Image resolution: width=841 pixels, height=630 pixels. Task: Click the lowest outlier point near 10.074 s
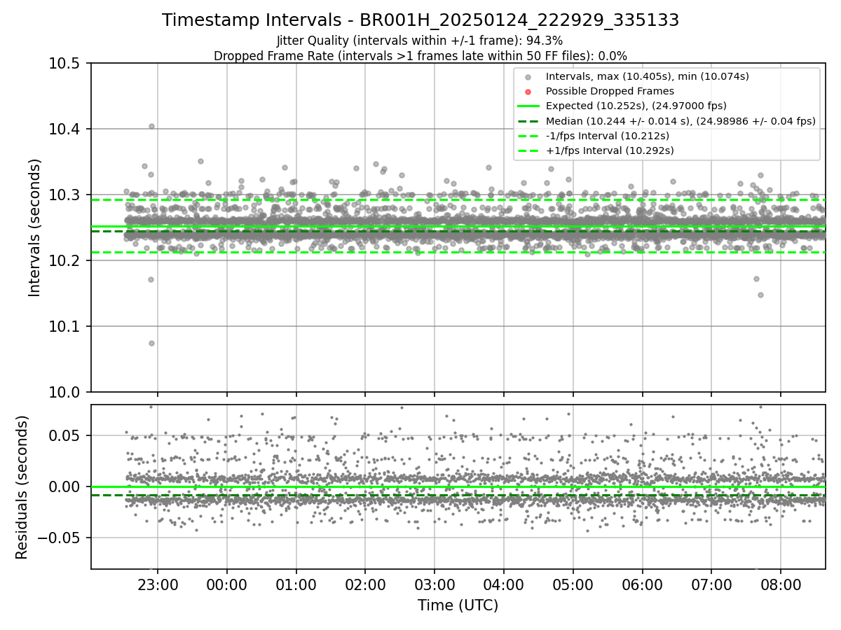(x=151, y=343)
